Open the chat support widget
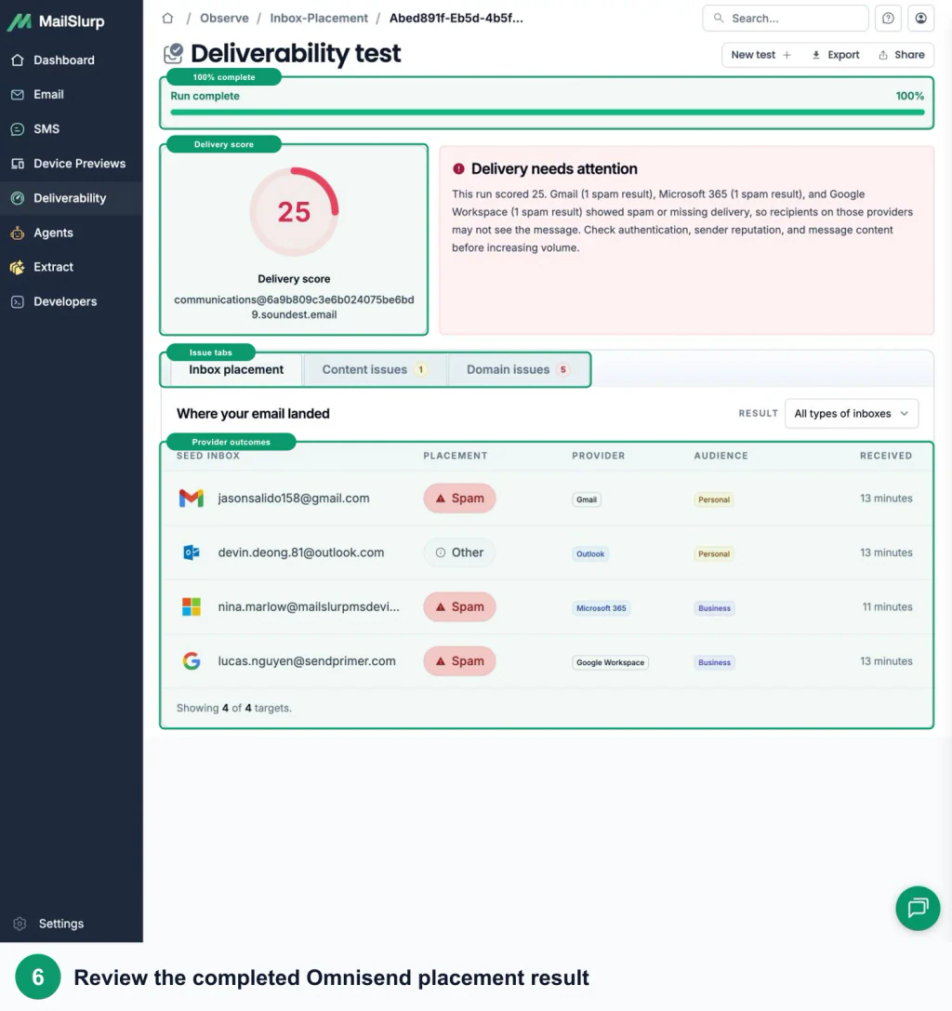Screen dimensions: 952x1011 coord(918,908)
